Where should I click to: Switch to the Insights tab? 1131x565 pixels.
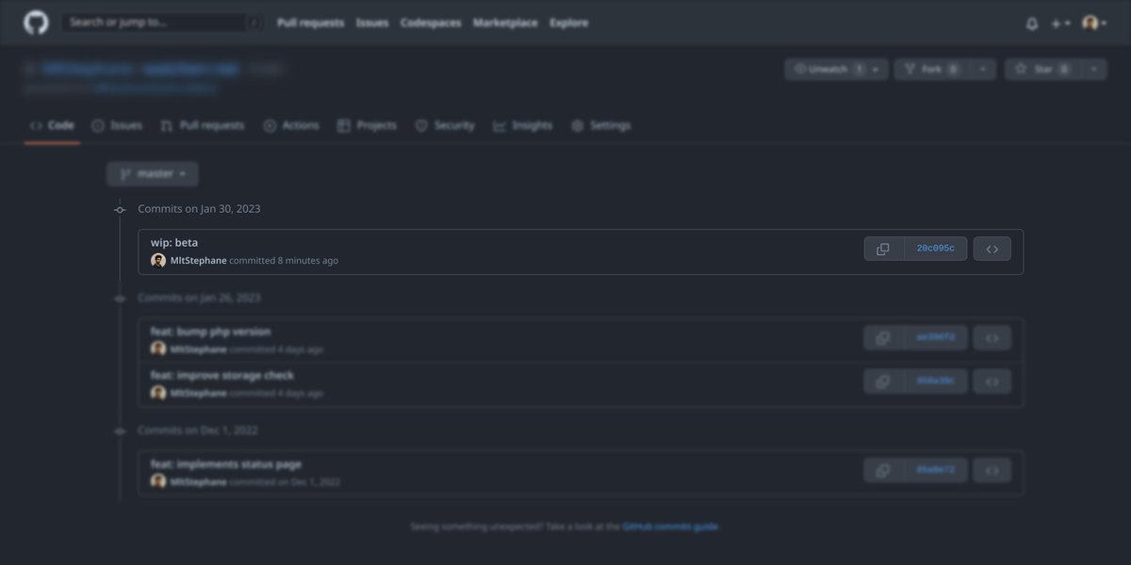click(x=523, y=125)
